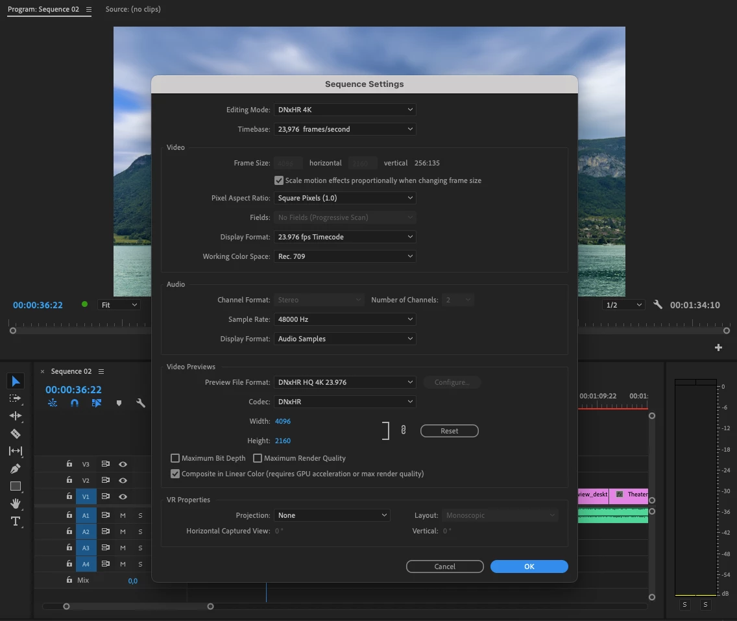Select the Razor tool
The image size is (737, 621).
tap(15, 433)
